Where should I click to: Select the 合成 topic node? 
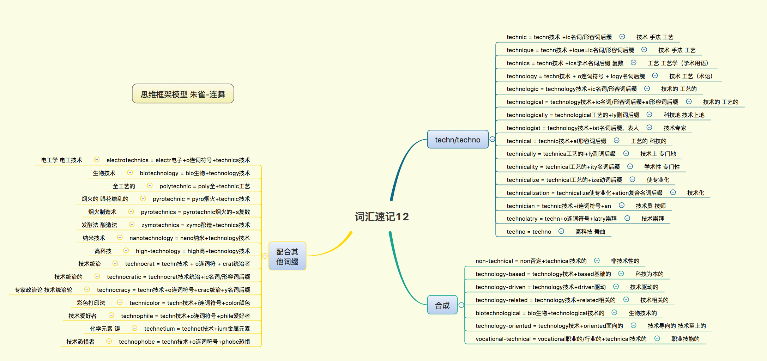click(x=442, y=305)
